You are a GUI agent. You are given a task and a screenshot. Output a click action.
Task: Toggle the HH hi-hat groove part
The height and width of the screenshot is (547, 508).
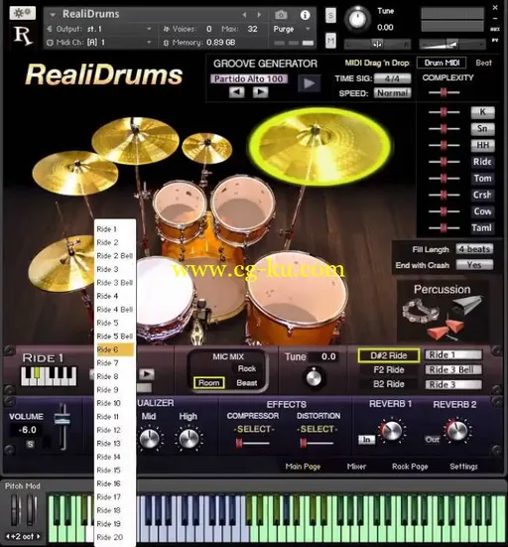(482, 145)
